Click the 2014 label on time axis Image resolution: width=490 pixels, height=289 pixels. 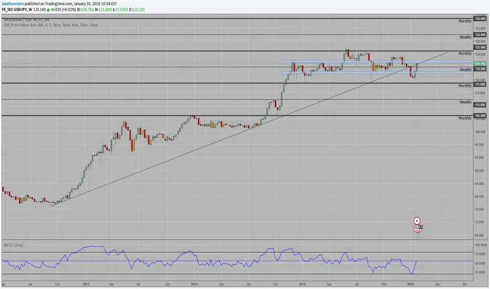point(194,284)
